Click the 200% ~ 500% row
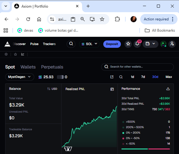Image resolution: width=179 pixels, height=154 pixels. 146,127
